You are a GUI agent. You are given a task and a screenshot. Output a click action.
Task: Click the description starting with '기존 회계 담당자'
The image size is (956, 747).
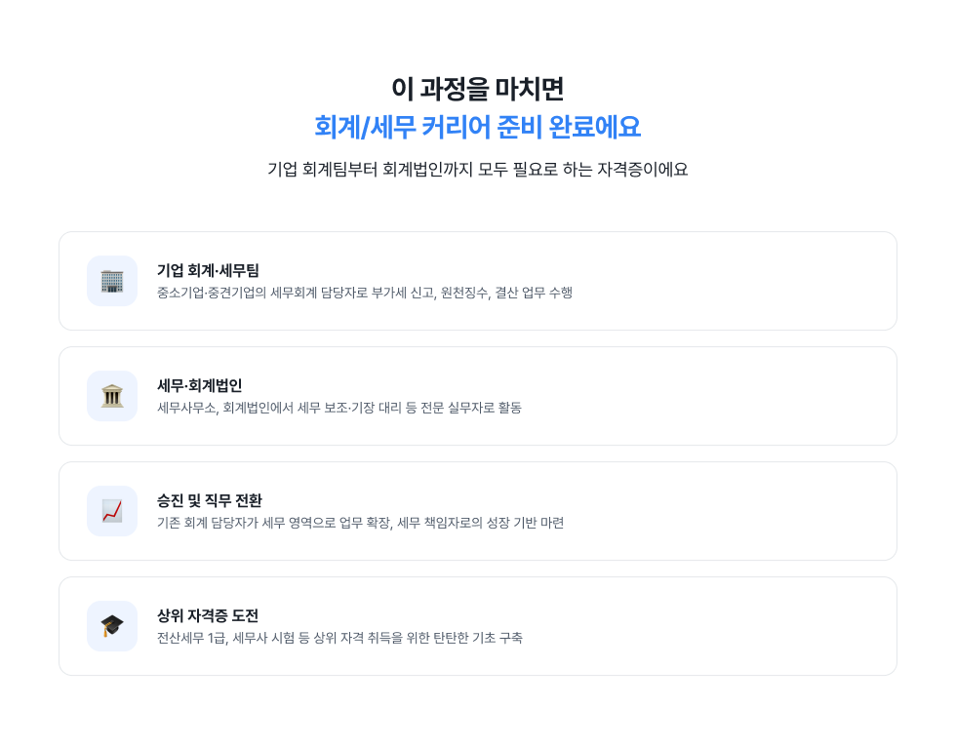(x=360, y=523)
